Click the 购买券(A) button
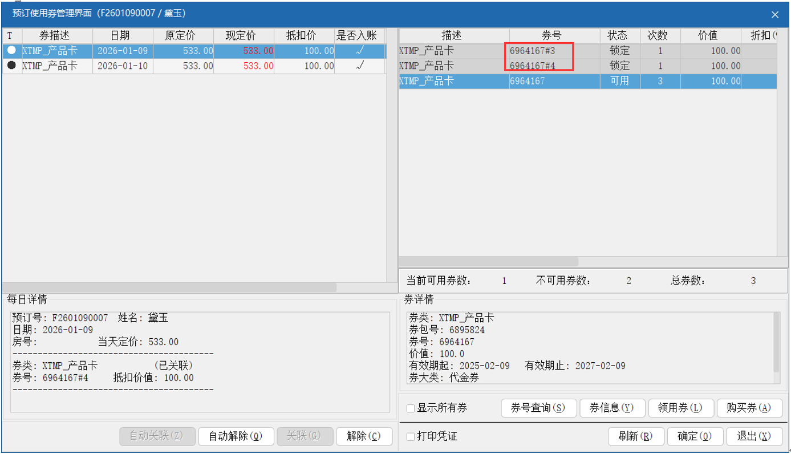Viewport: 791px width, 454px height. 748,408
